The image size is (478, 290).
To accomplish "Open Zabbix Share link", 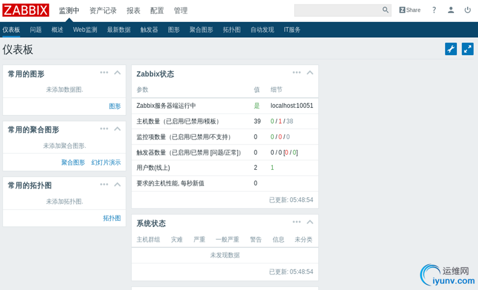I will (x=410, y=10).
